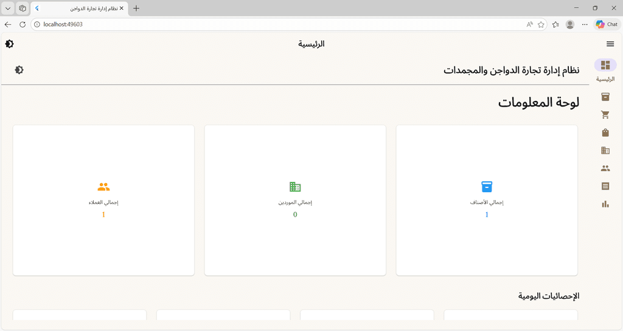Click the الإحصائيات اليومية heading
Image resolution: width=623 pixels, height=331 pixels.
(x=549, y=296)
